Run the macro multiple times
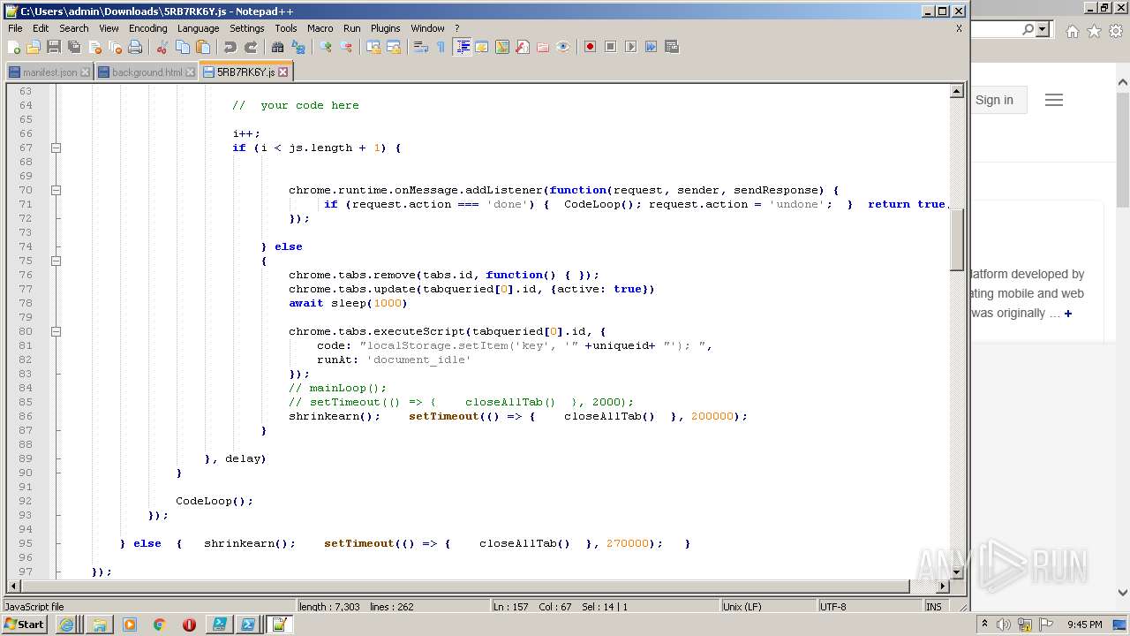 point(651,47)
